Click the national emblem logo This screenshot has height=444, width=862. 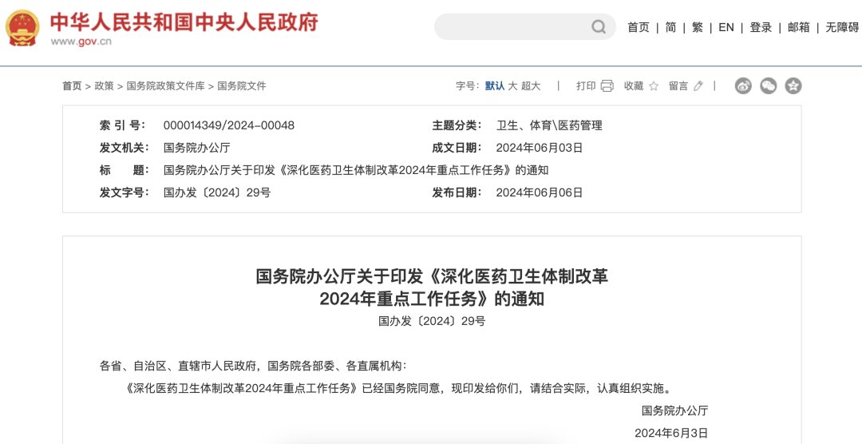[22, 27]
